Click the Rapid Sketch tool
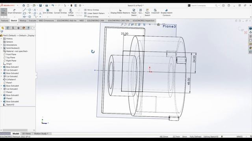Screen dimensions: 252x141 (147, 13)
